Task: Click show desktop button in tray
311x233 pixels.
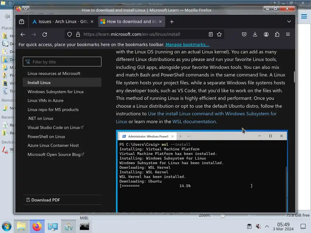Action: tap(303, 226)
